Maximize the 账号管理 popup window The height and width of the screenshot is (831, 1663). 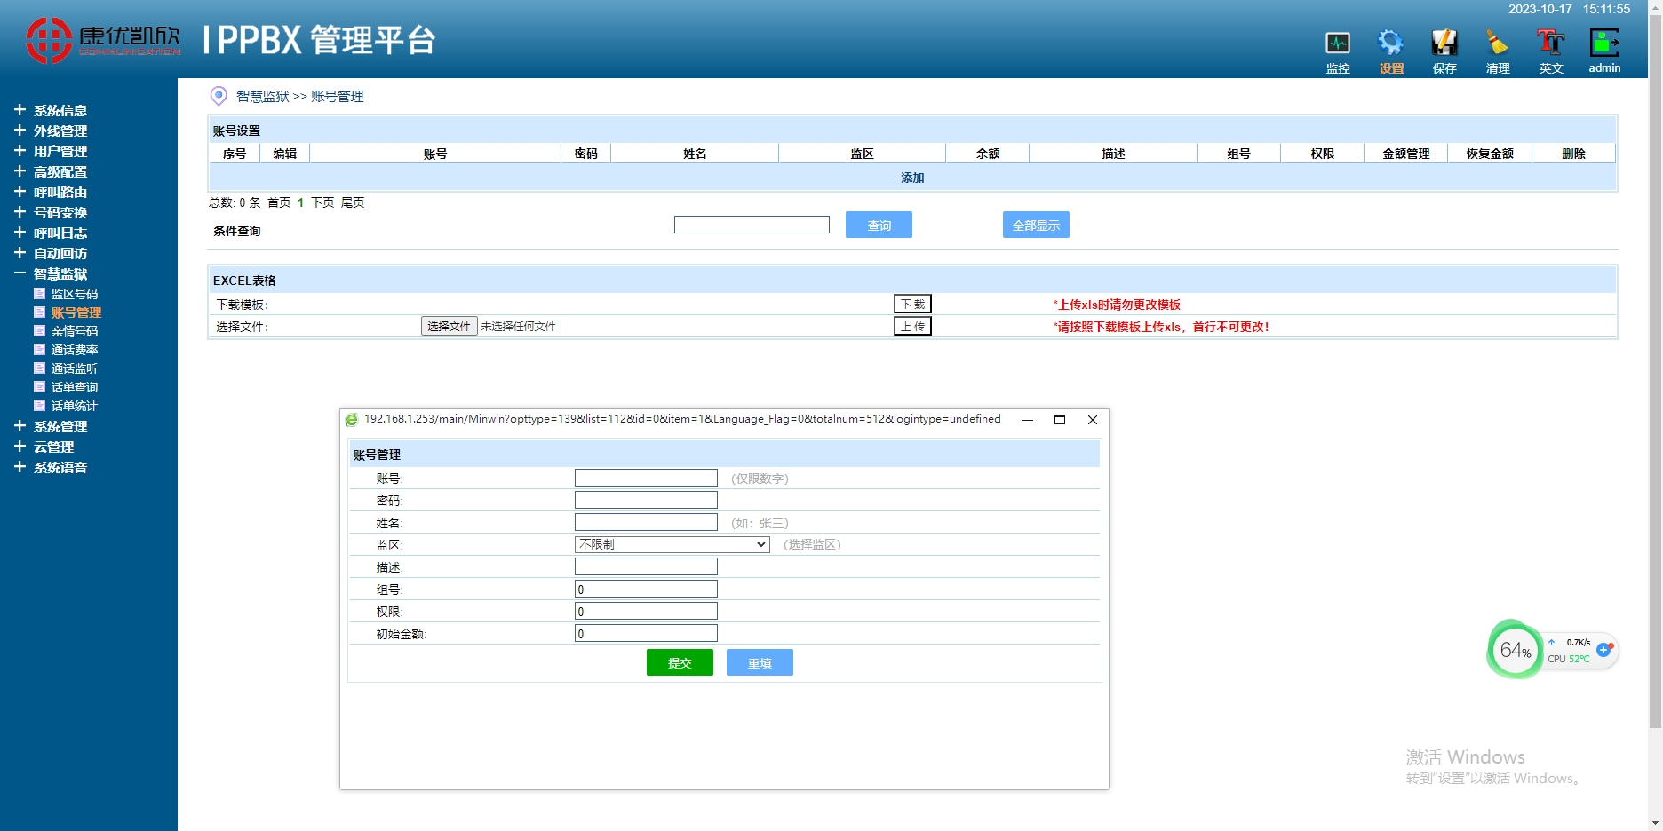click(1060, 420)
